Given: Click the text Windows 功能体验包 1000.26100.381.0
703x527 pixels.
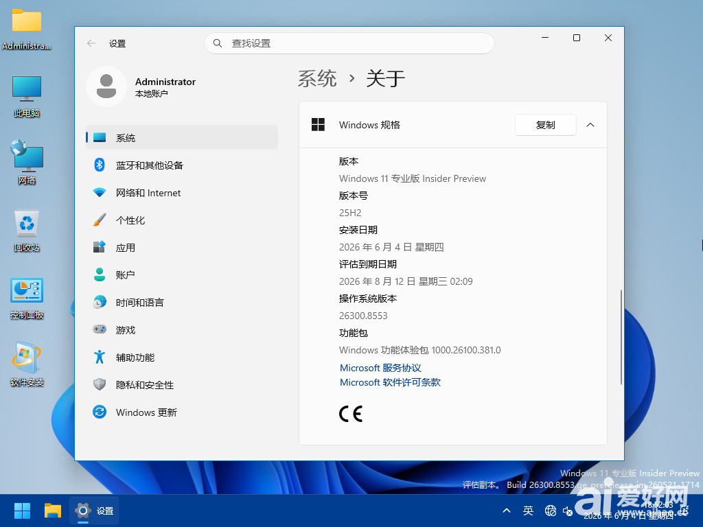Looking at the screenshot, I should [420, 350].
